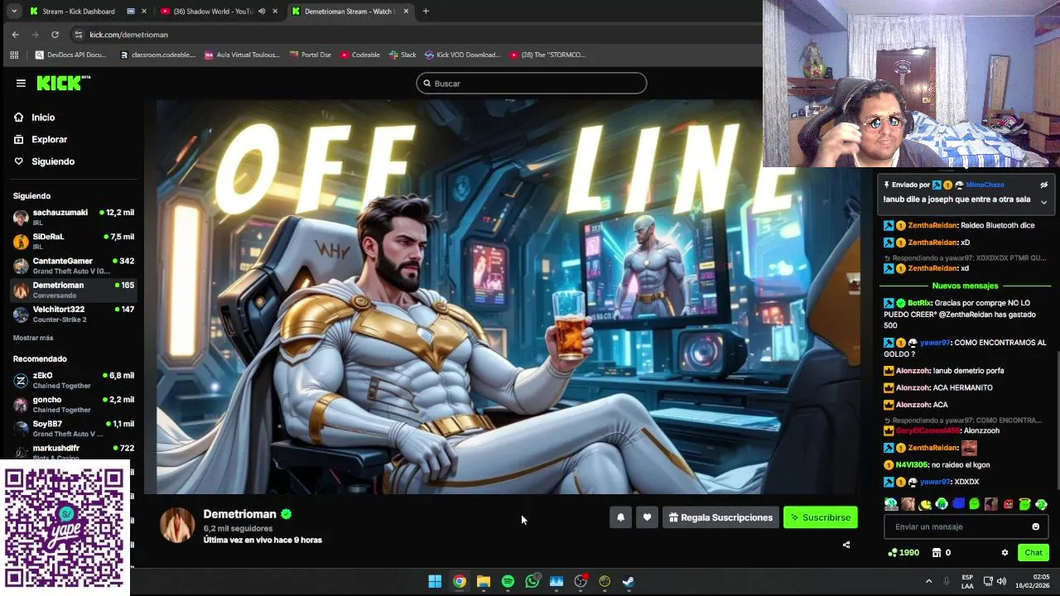Screen dimensions: 1060x596
Task: Open WhatsApp from the taskbar
Action: pyautogui.click(x=532, y=581)
